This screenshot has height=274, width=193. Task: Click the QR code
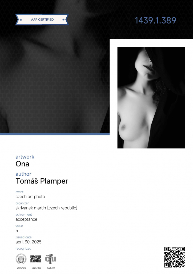pos(175,257)
